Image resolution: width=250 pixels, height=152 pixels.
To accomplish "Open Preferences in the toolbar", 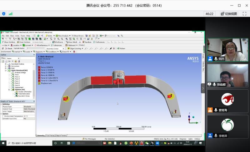I will pos(99,42).
